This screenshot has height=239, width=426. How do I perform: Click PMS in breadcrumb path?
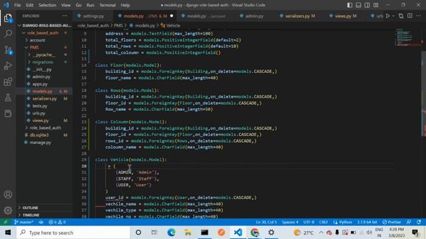tap(118, 25)
